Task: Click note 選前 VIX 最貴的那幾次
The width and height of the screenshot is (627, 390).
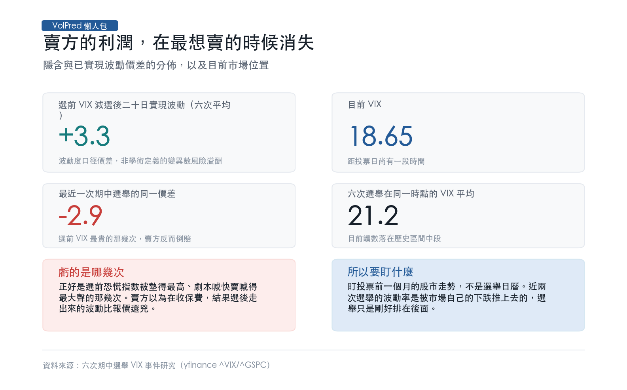Action: 97,238
